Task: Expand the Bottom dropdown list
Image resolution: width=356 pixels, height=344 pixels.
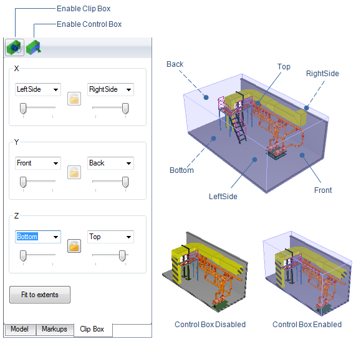Action: pos(38,237)
